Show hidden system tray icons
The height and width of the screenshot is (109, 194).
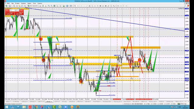pos(169,107)
